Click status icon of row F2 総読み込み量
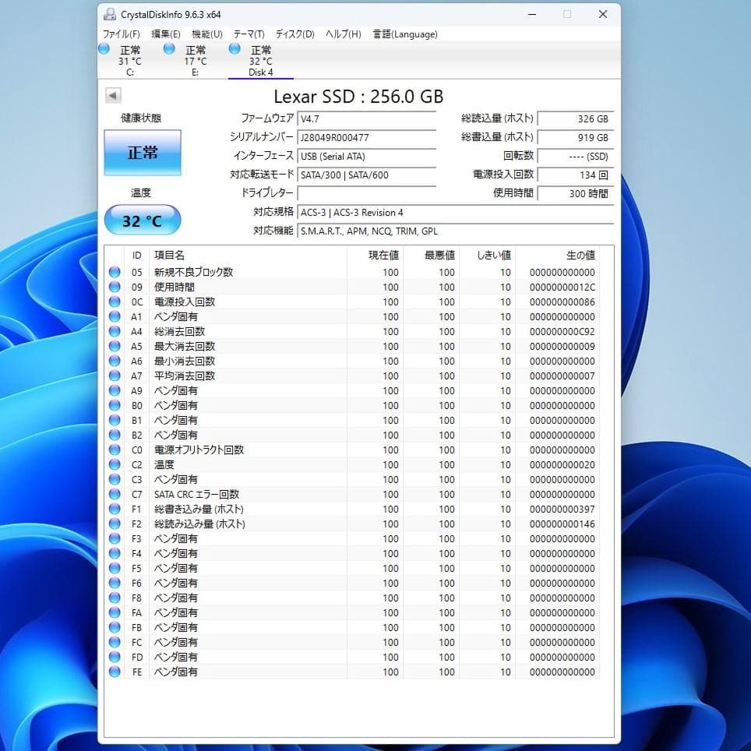 (115, 524)
